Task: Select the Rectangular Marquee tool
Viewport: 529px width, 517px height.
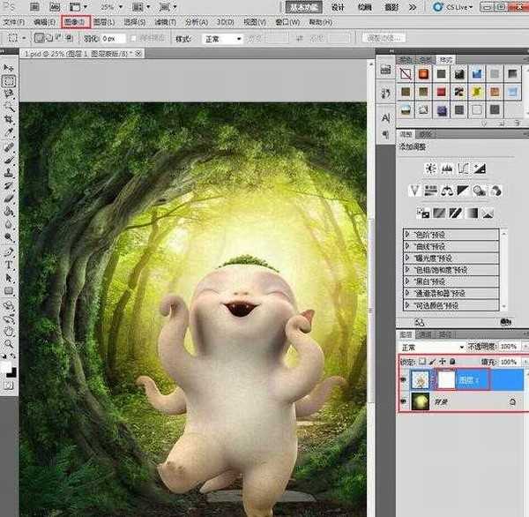Action: (x=9, y=80)
